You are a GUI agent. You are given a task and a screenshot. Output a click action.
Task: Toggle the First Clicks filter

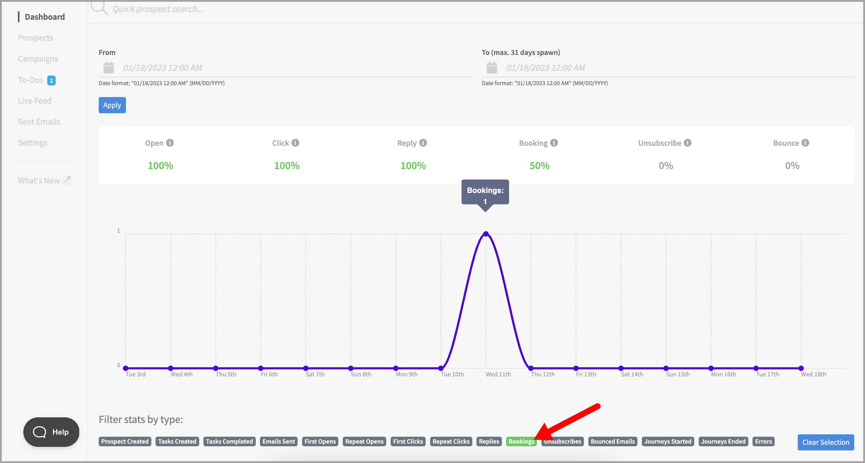408,441
